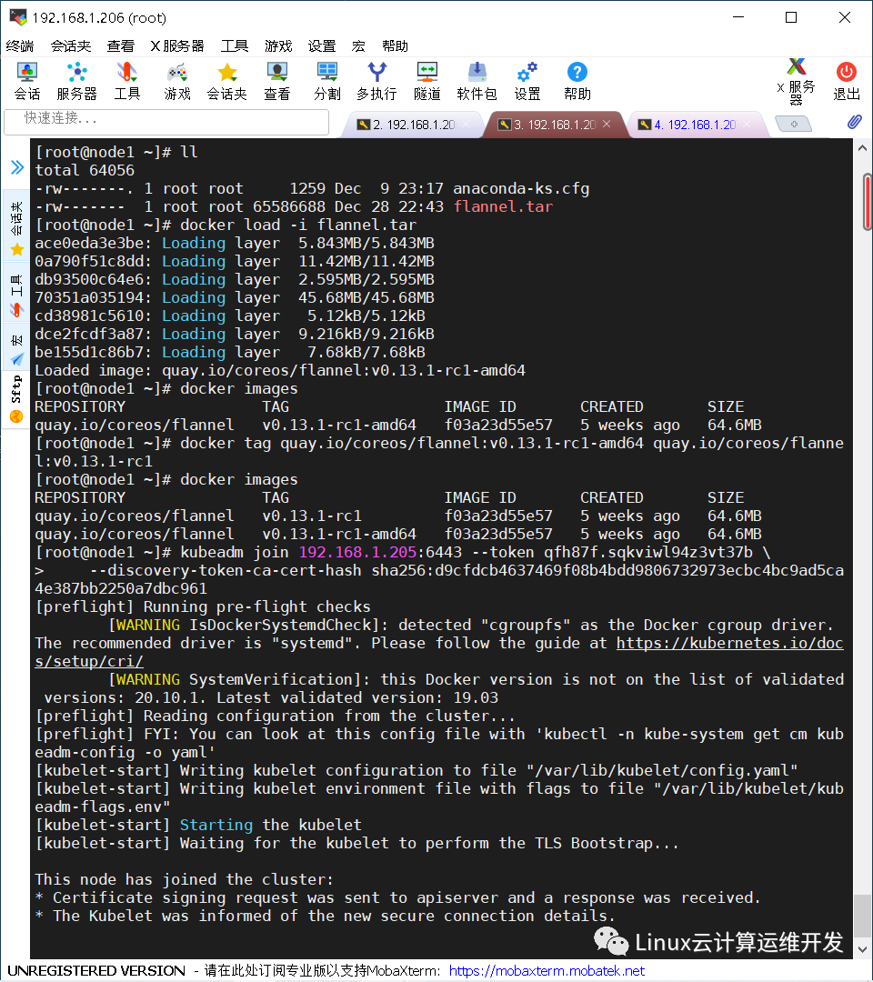Expand the sidebar with double-chevron icon

point(17,167)
